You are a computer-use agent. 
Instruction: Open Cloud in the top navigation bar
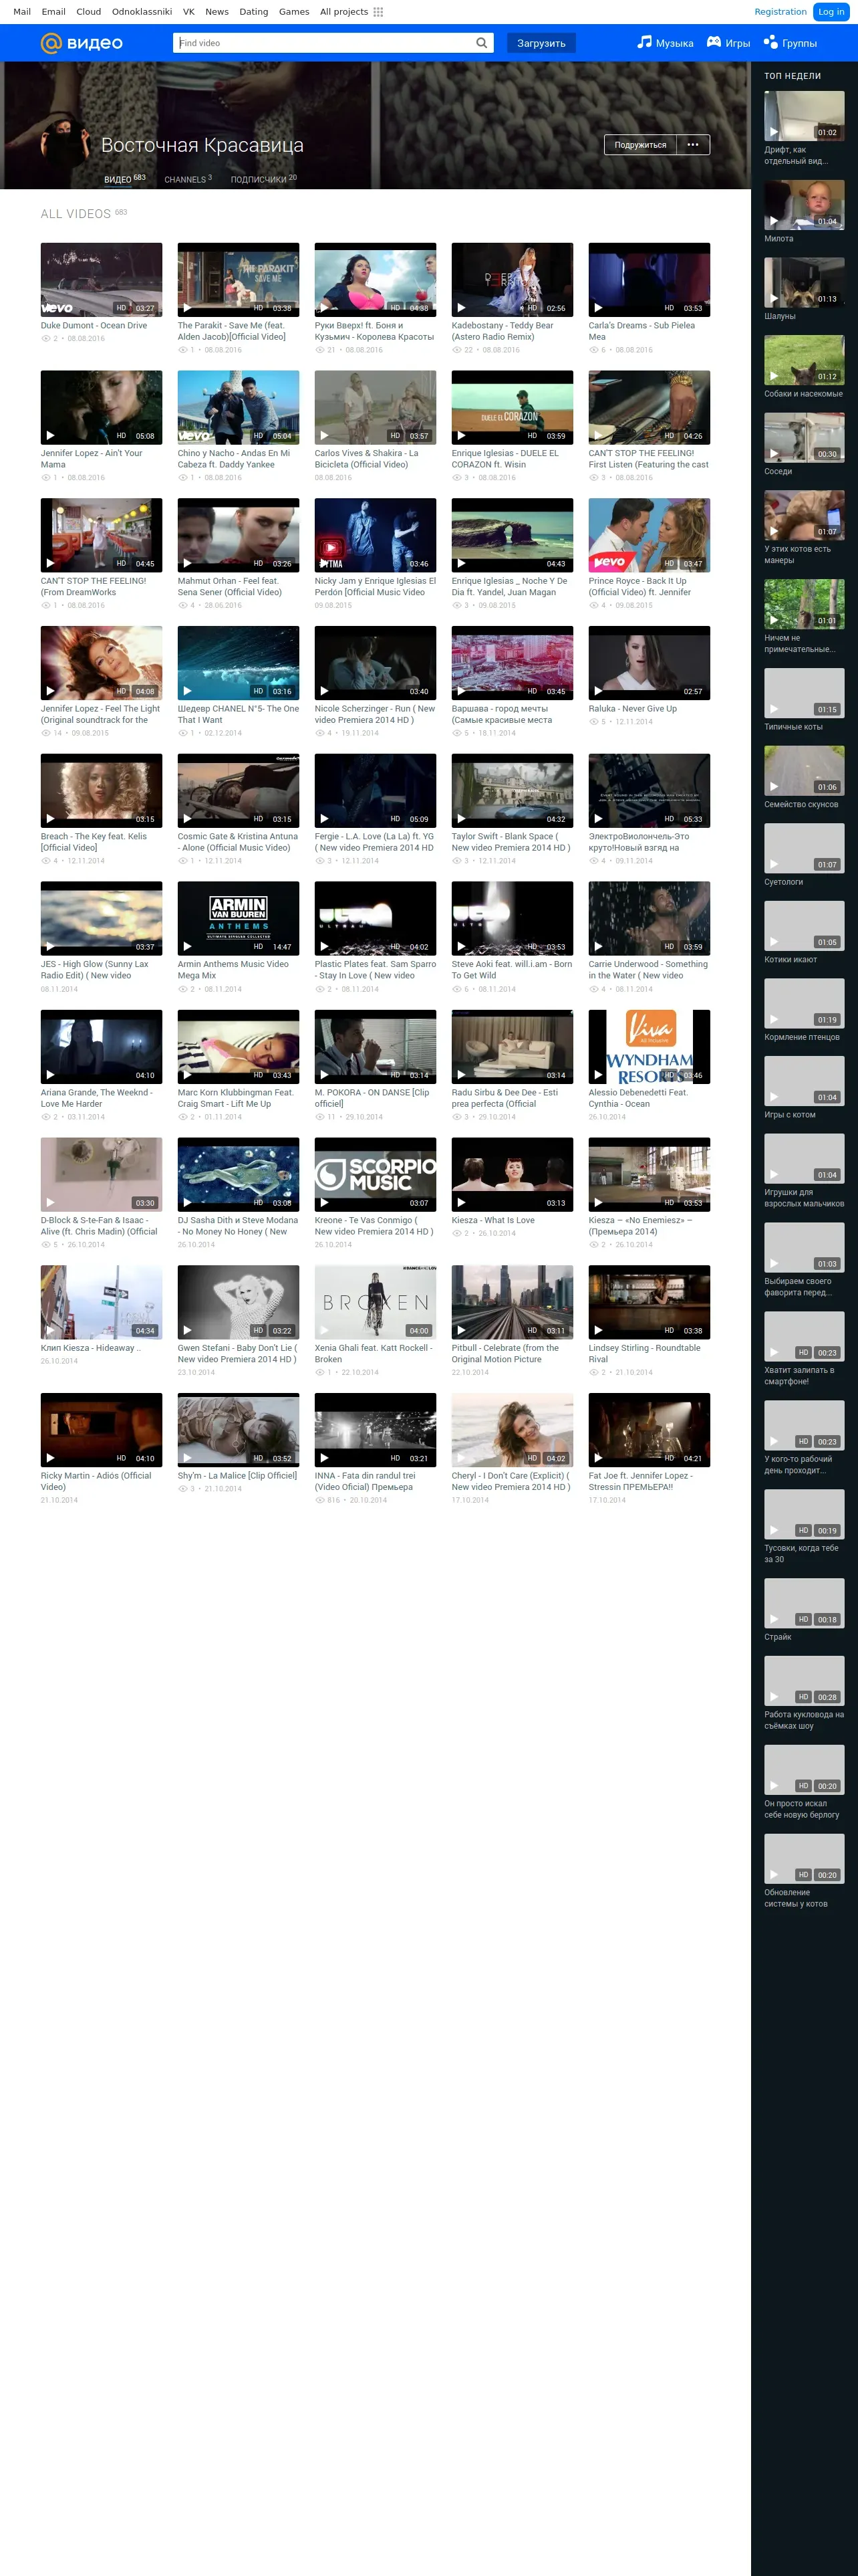[89, 12]
